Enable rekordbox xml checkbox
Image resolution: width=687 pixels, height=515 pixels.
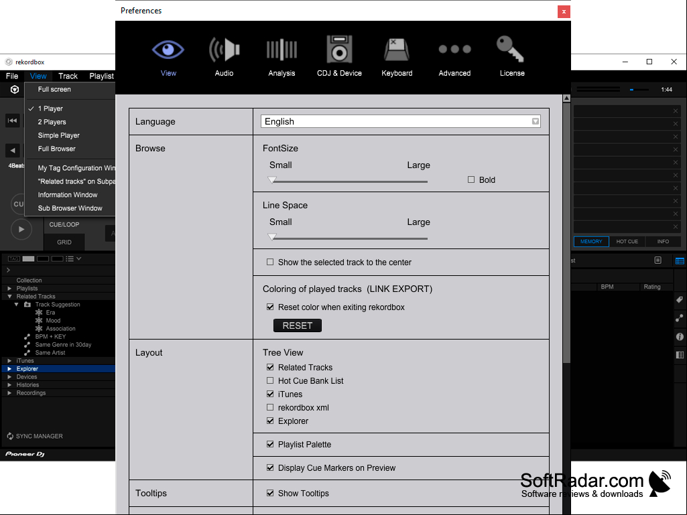[x=270, y=407]
